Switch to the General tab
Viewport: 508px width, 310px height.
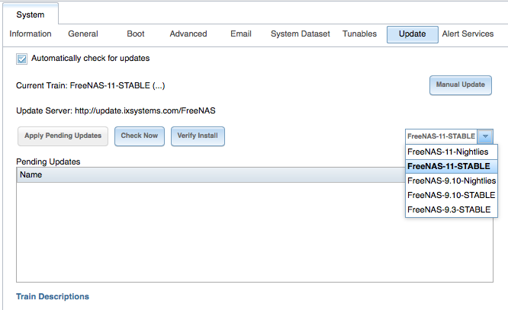[x=83, y=34]
